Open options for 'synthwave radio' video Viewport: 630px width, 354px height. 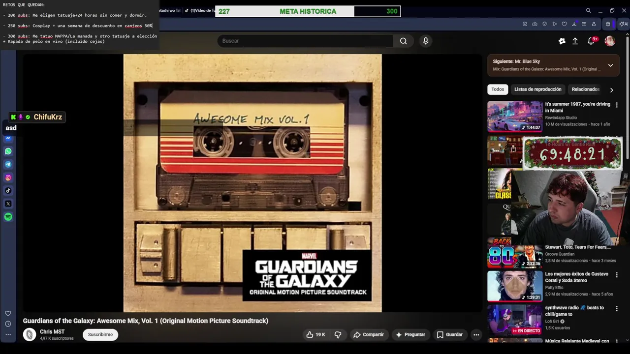tap(617, 309)
